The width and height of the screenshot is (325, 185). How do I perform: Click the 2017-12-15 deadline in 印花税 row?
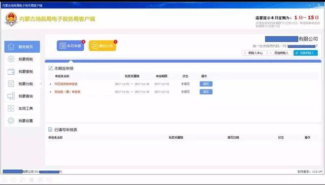pos(162,84)
